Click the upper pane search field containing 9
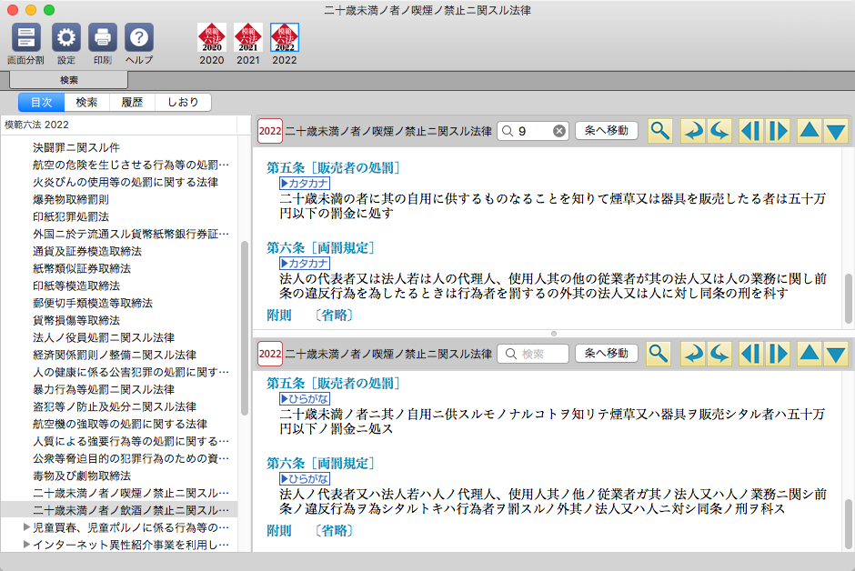This screenshot has width=855, height=571. point(533,131)
